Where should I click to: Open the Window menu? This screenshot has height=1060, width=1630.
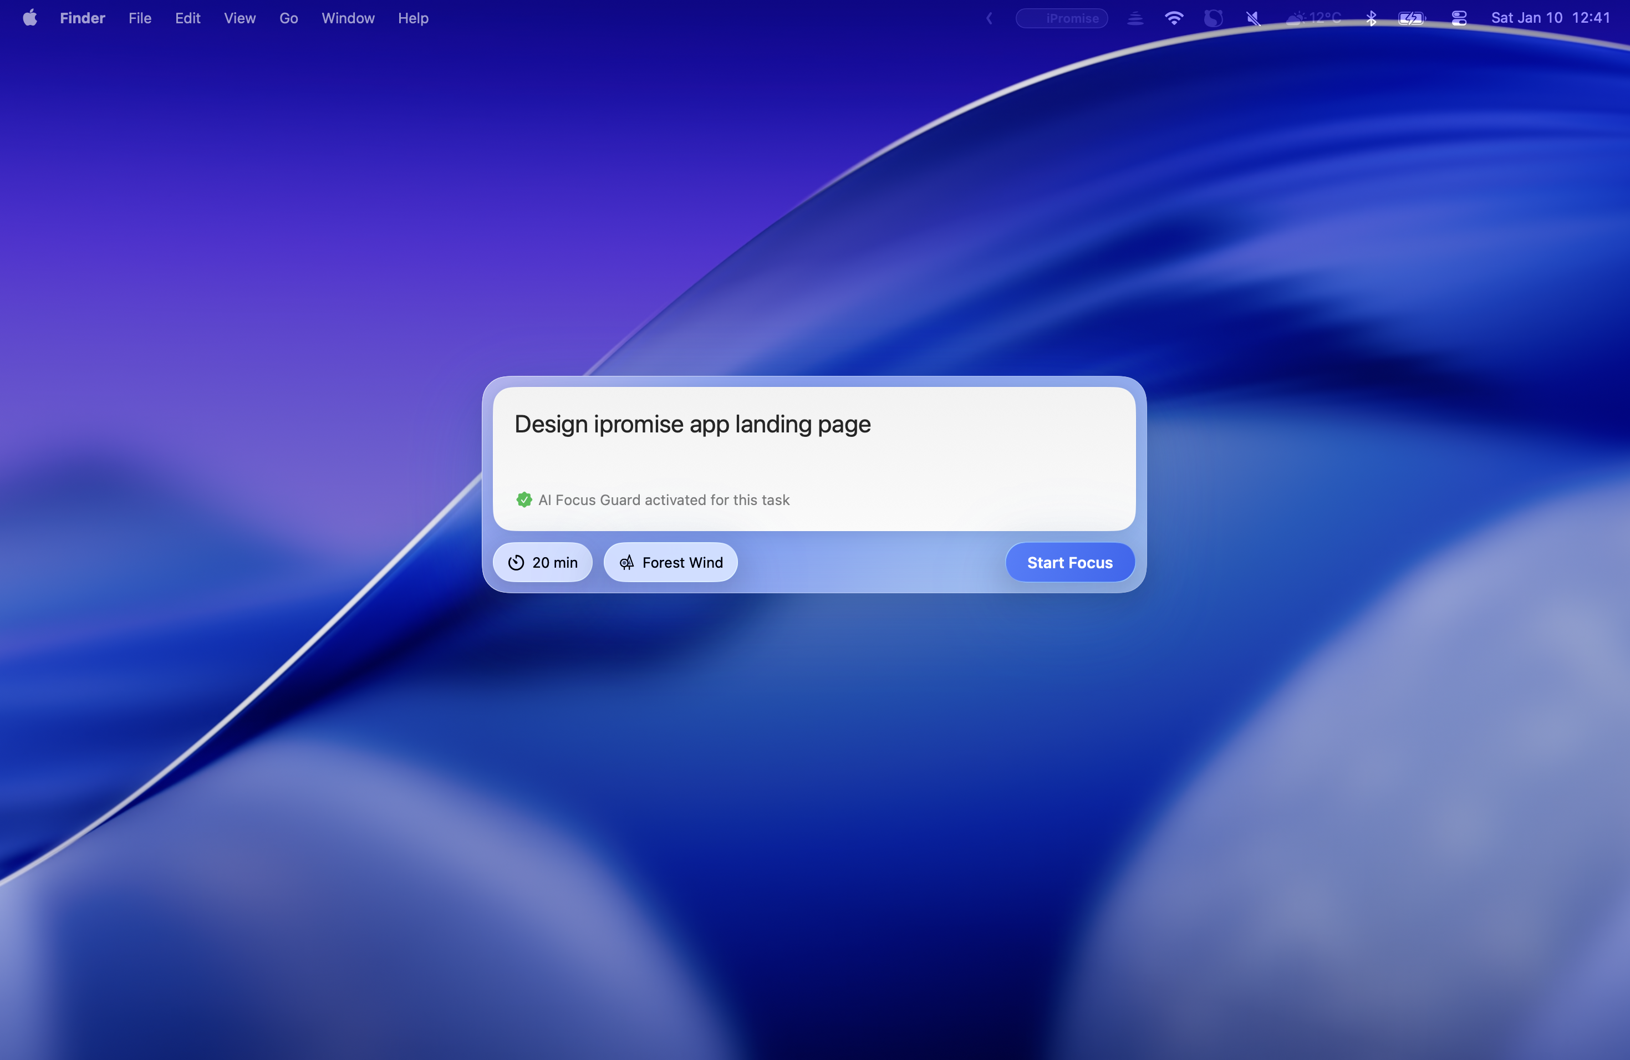point(348,18)
